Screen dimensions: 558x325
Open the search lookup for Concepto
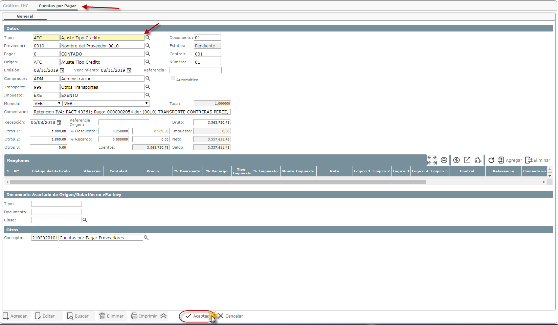point(146,238)
